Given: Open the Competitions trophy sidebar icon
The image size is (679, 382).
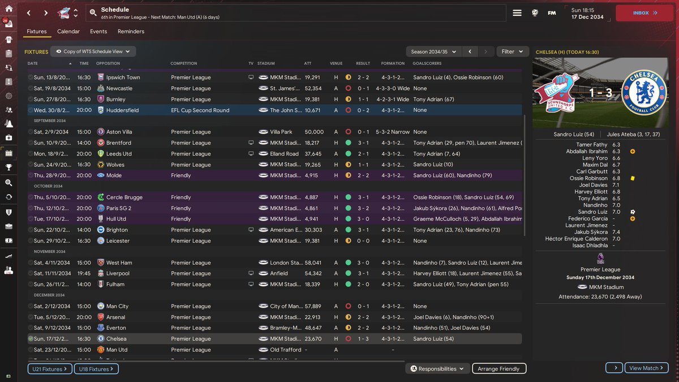Looking at the screenshot, I should [x=8, y=167].
